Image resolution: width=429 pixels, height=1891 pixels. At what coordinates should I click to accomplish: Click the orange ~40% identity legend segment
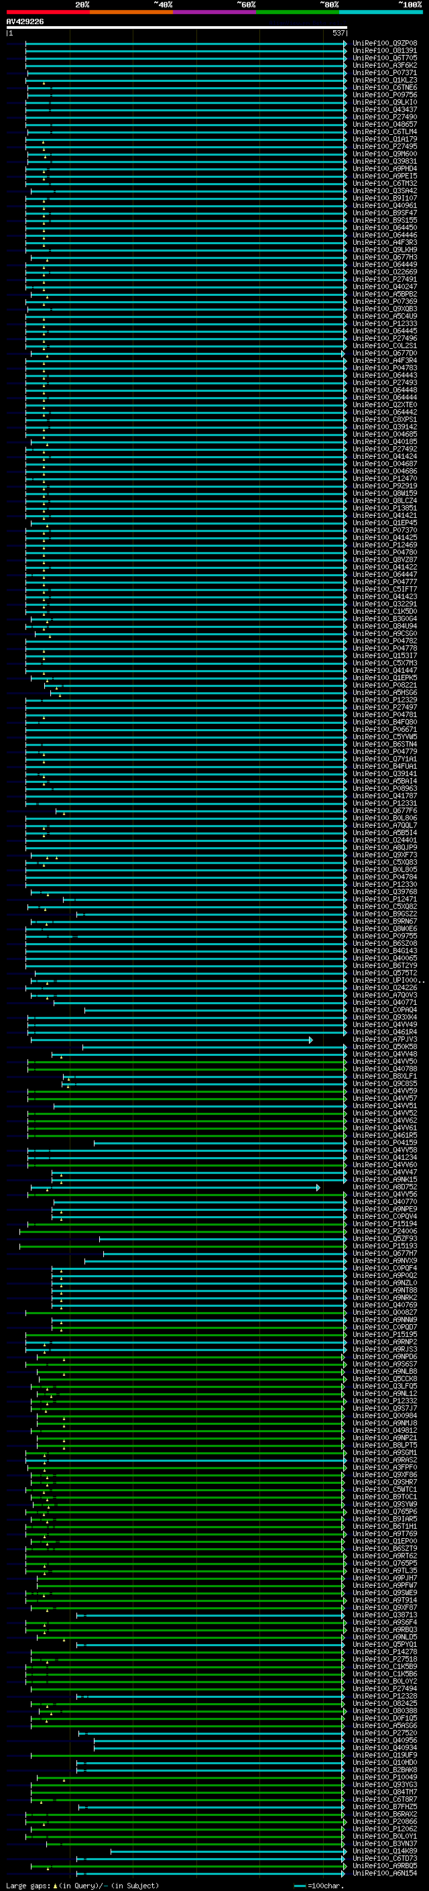pyautogui.click(x=131, y=12)
